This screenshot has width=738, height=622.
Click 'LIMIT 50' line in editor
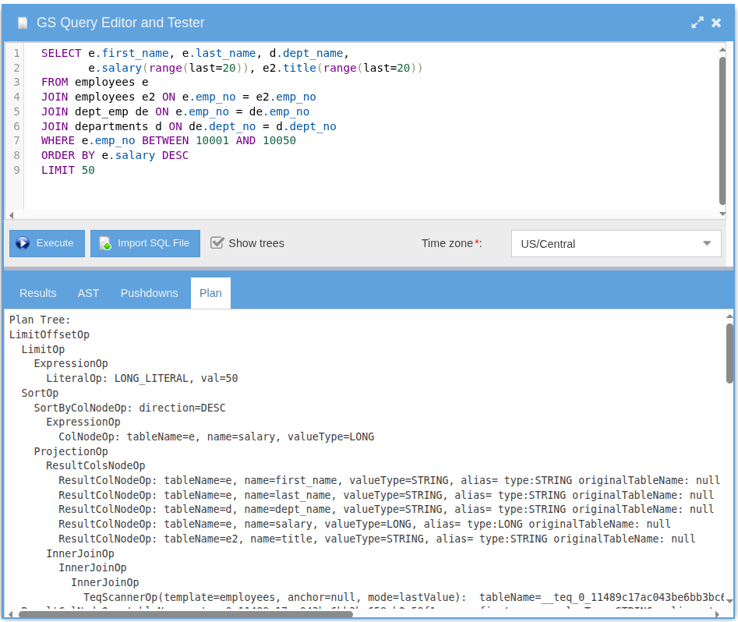point(68,170)
